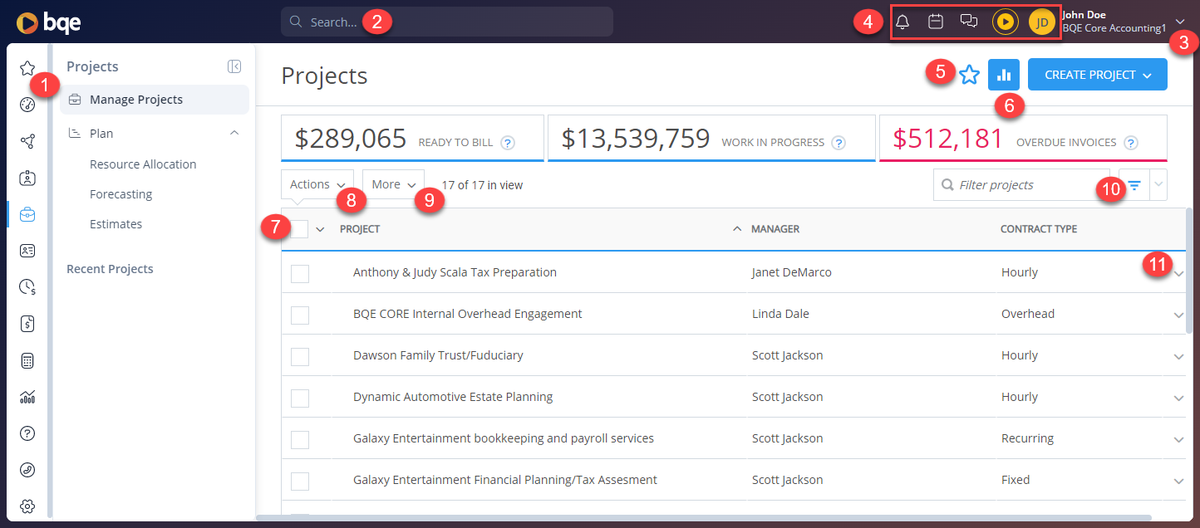Check the Galaxy Entertainment bookkeeping and payroll row

[300, 439]
